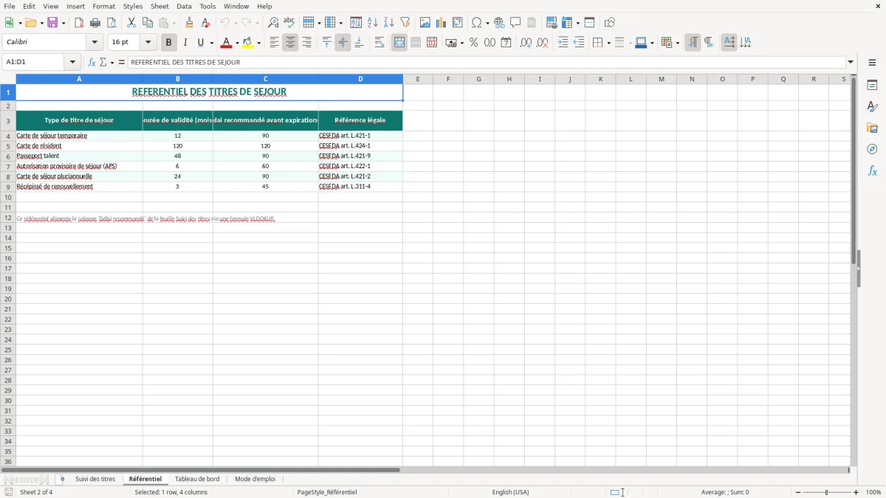Open the sidebar Gallery panel
The image size is (886, 498).
pos(872,128)
